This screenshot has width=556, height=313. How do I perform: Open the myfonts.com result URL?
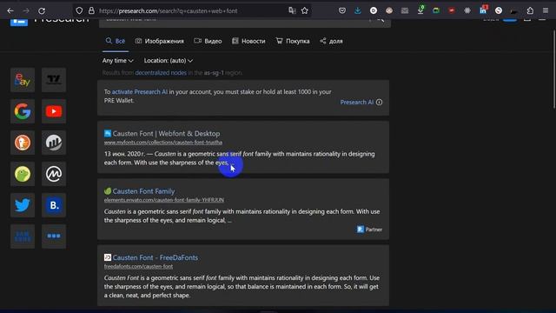(163, 143)
